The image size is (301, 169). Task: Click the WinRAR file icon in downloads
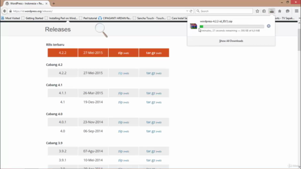coord(193,26)
